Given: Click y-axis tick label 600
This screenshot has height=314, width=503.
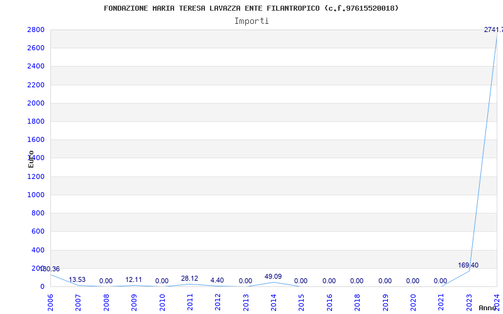Looking at the screenshot, I should point(38,231).
